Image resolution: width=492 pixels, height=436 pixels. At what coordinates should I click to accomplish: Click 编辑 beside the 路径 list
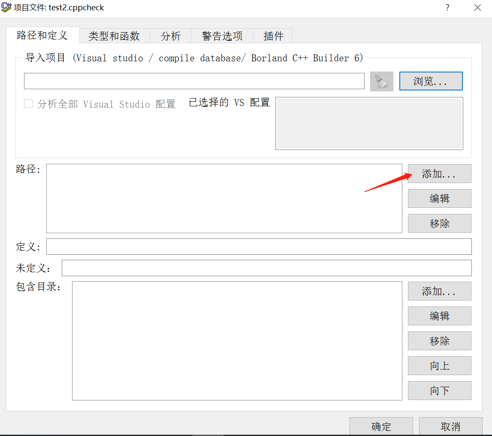[x=439, y=198]
